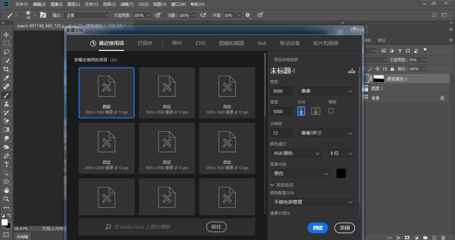The image size is (455, 240).
Task: Select the 2500 x 2500 像素 preset thumbnail
Action: point(107,148)
